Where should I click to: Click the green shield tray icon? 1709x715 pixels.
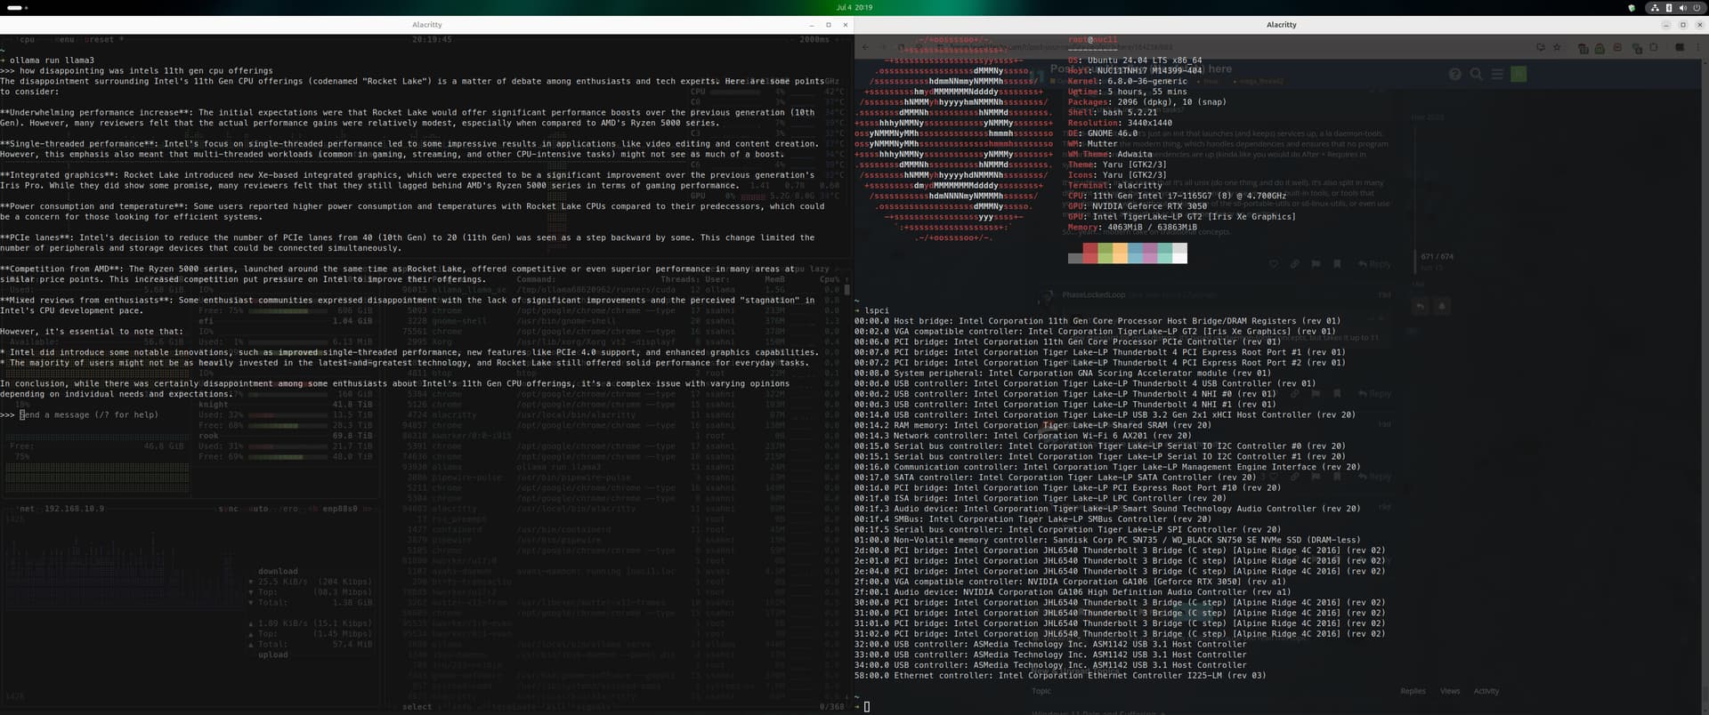(1631, 7)
